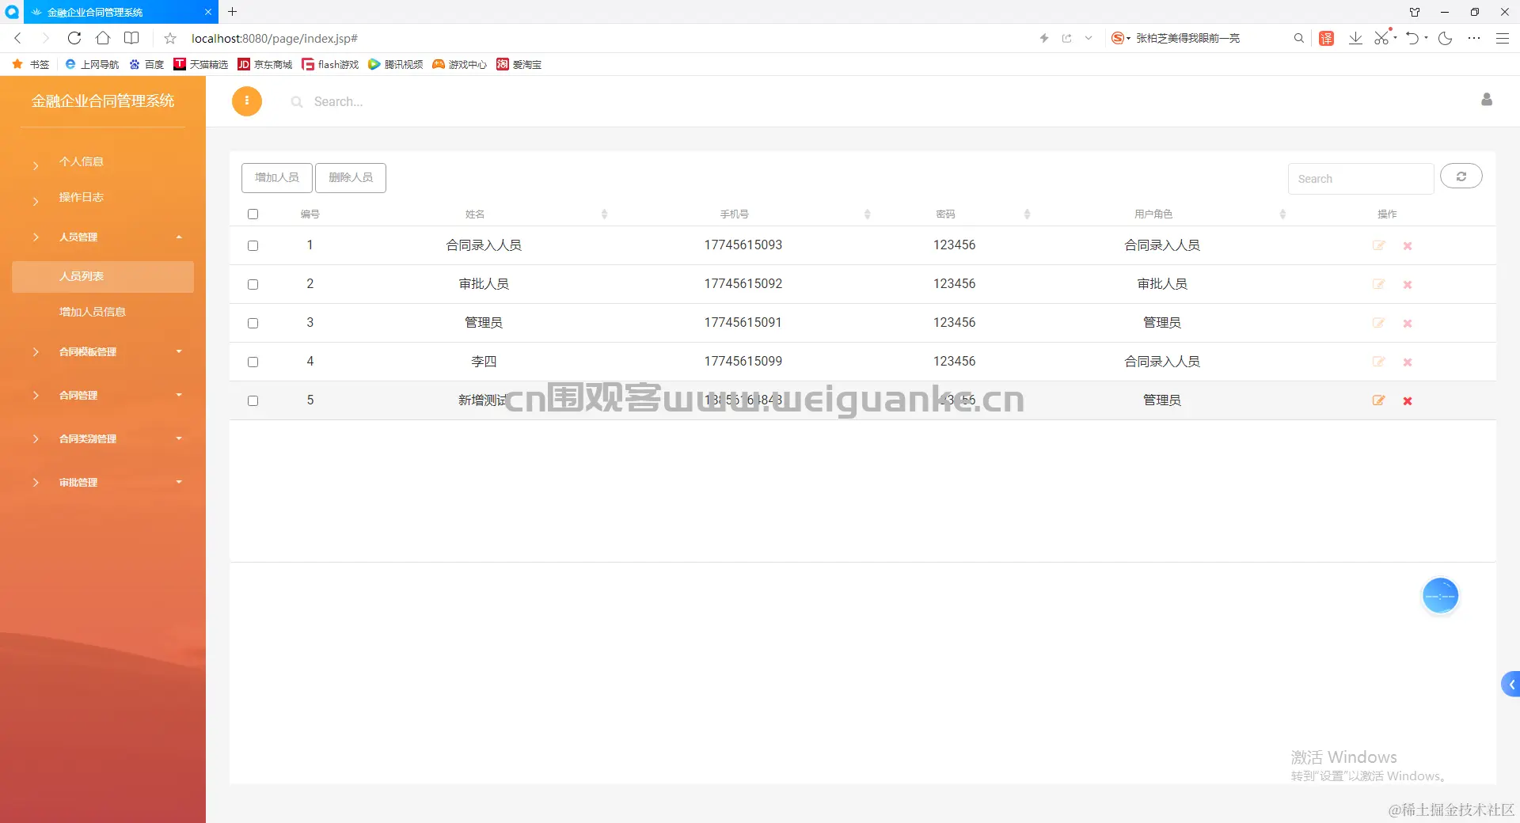
Task: Open the browser reading mode book icon
Action: click(131, 38)
